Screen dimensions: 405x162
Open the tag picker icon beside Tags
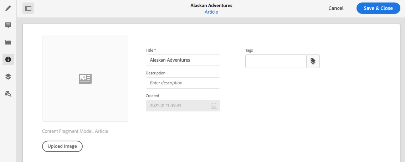pos(313,61)
